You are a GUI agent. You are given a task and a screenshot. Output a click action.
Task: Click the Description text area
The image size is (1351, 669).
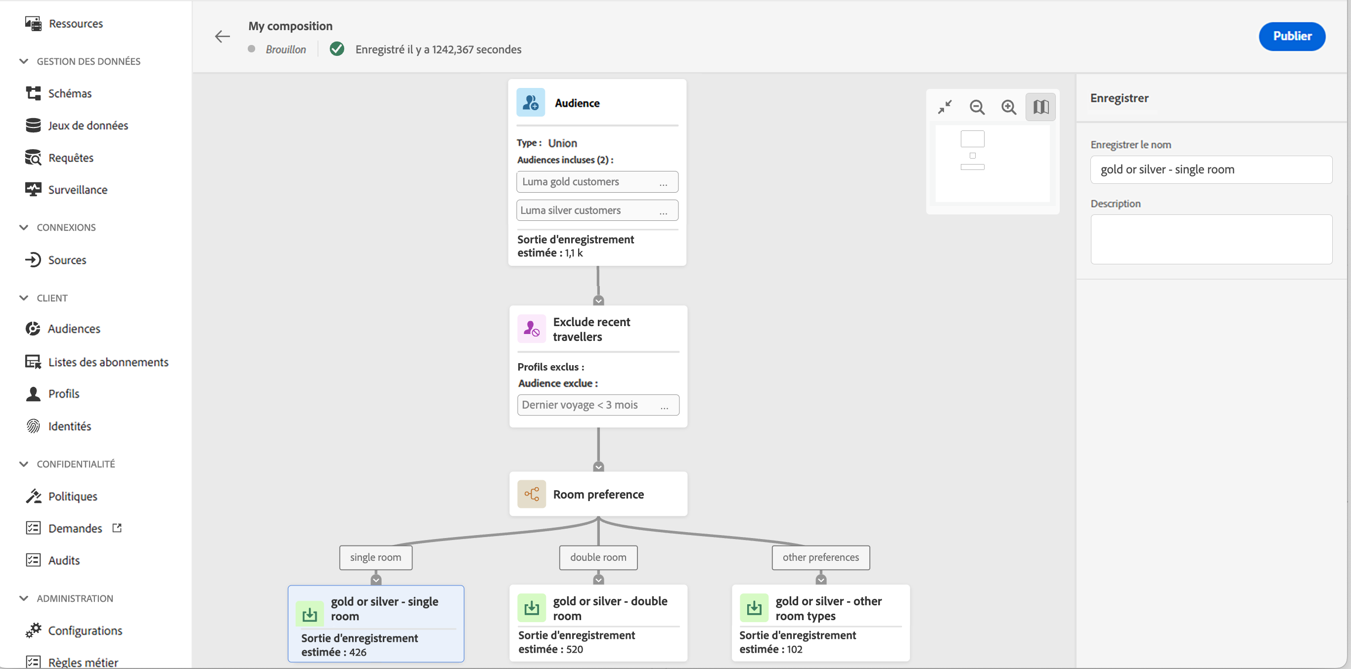coord(1211,240)
